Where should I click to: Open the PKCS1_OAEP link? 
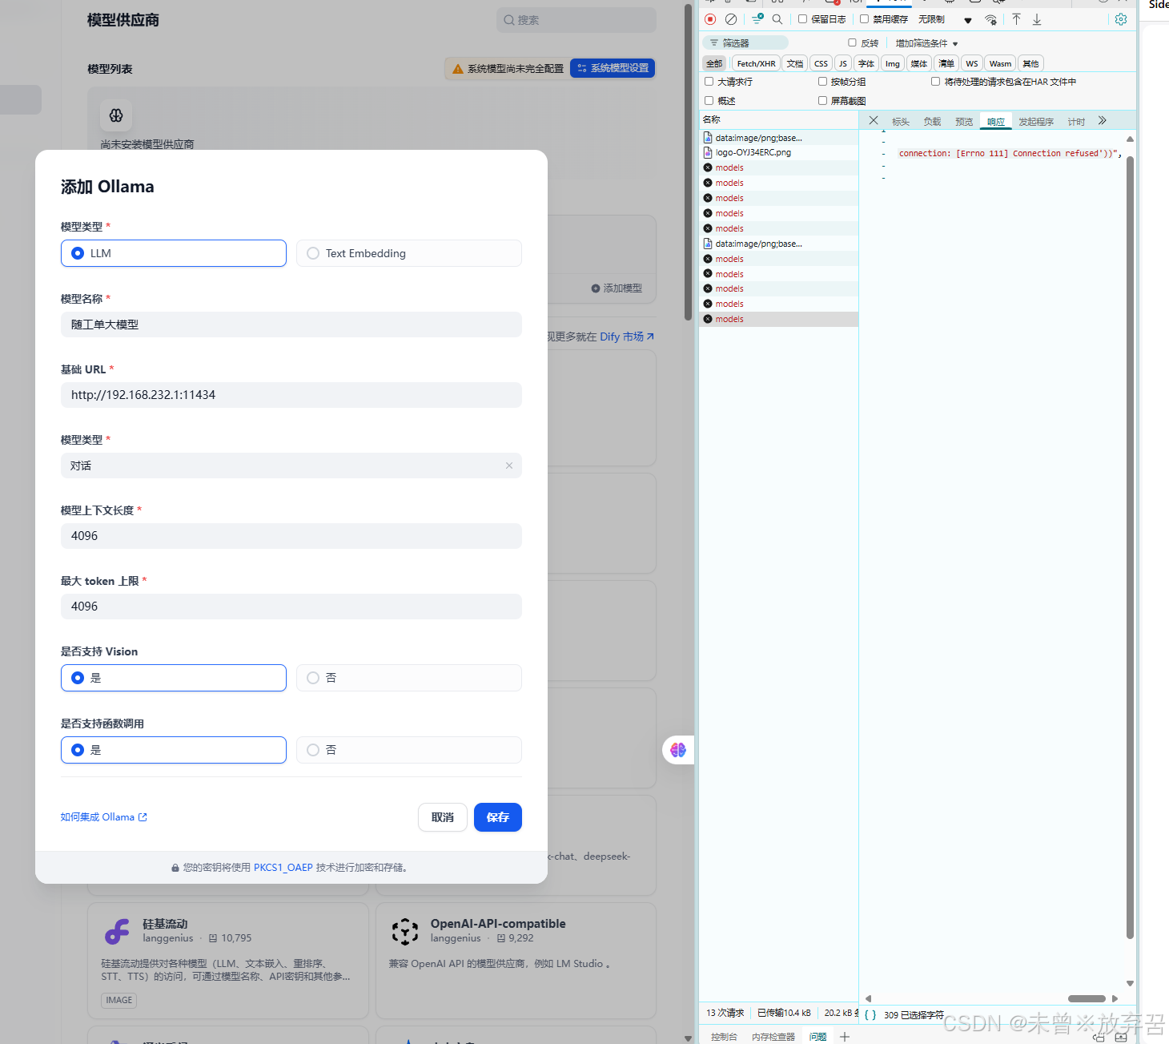pos(283,868)
